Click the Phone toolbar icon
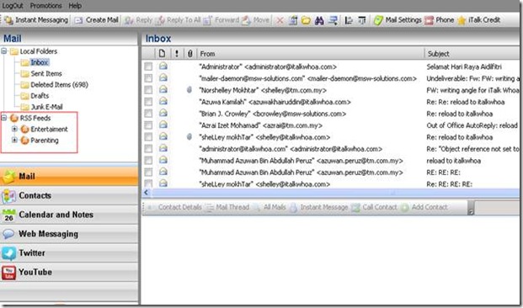Viewport: 523px width, 308px height. coord(439,20)
